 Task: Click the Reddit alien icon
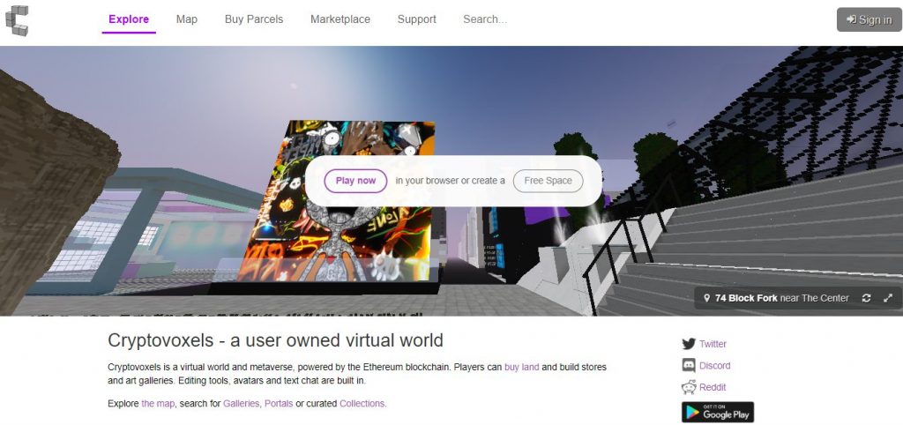click(x=689, y=387)
